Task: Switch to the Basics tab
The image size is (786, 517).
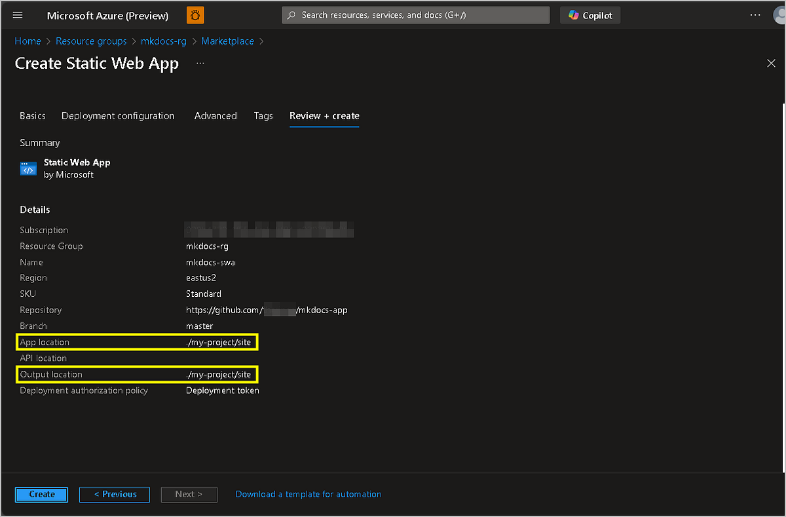Action: [x=33, y=116]
